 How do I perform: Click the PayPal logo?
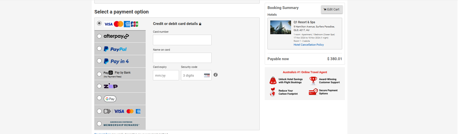click(x=115, y=49)
